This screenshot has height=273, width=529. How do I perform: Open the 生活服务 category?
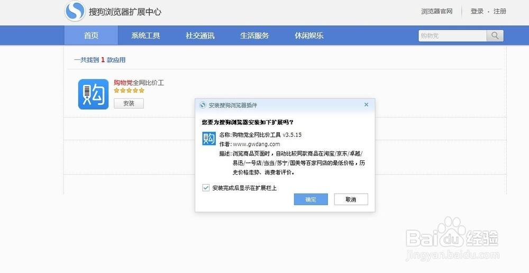click(254, 35)
